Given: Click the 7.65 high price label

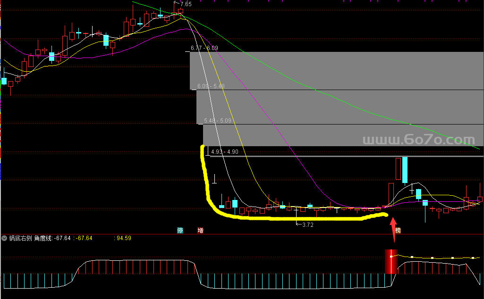Looking at the screenshot, I should [x=186, y=4].
